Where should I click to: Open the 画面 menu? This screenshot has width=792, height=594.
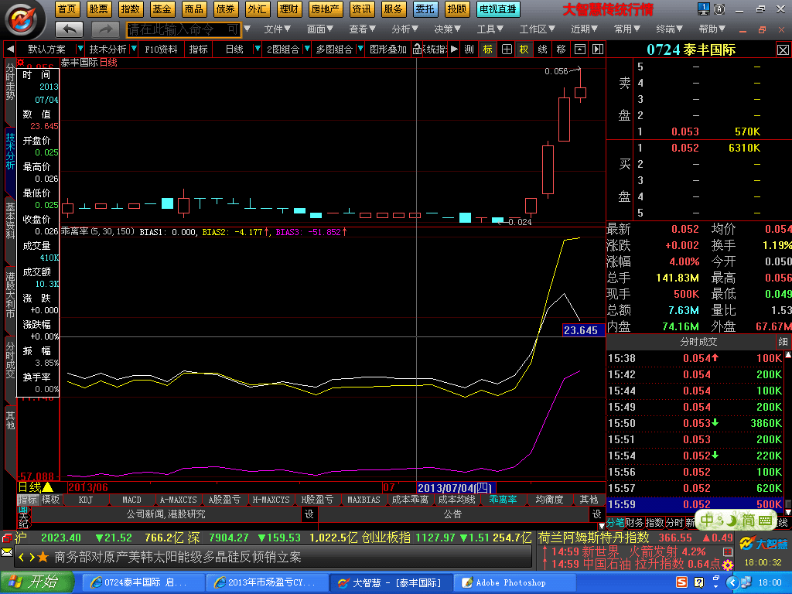[319, 29]
